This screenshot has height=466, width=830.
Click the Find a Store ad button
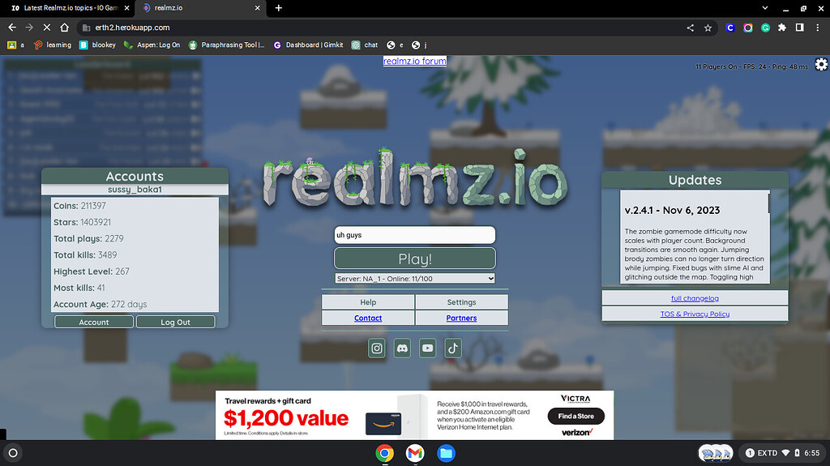576,417
